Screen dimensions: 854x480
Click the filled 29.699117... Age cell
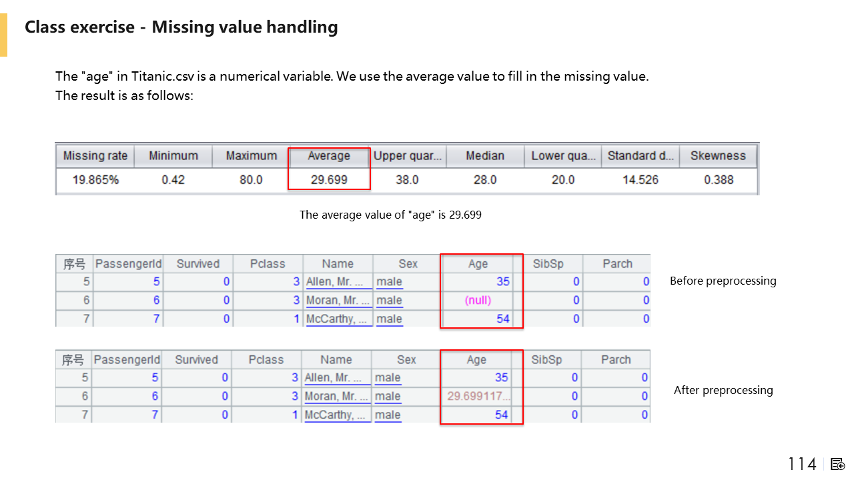click(478, 396)
